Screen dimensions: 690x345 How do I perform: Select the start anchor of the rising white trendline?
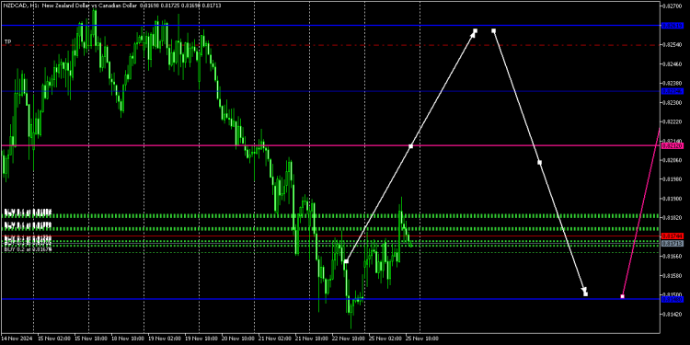coord(346,261)
